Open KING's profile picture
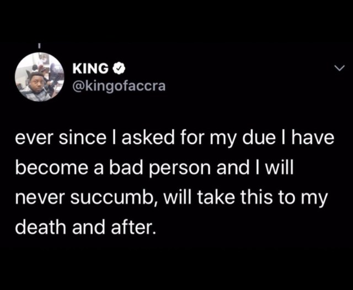 pos(40,77)
